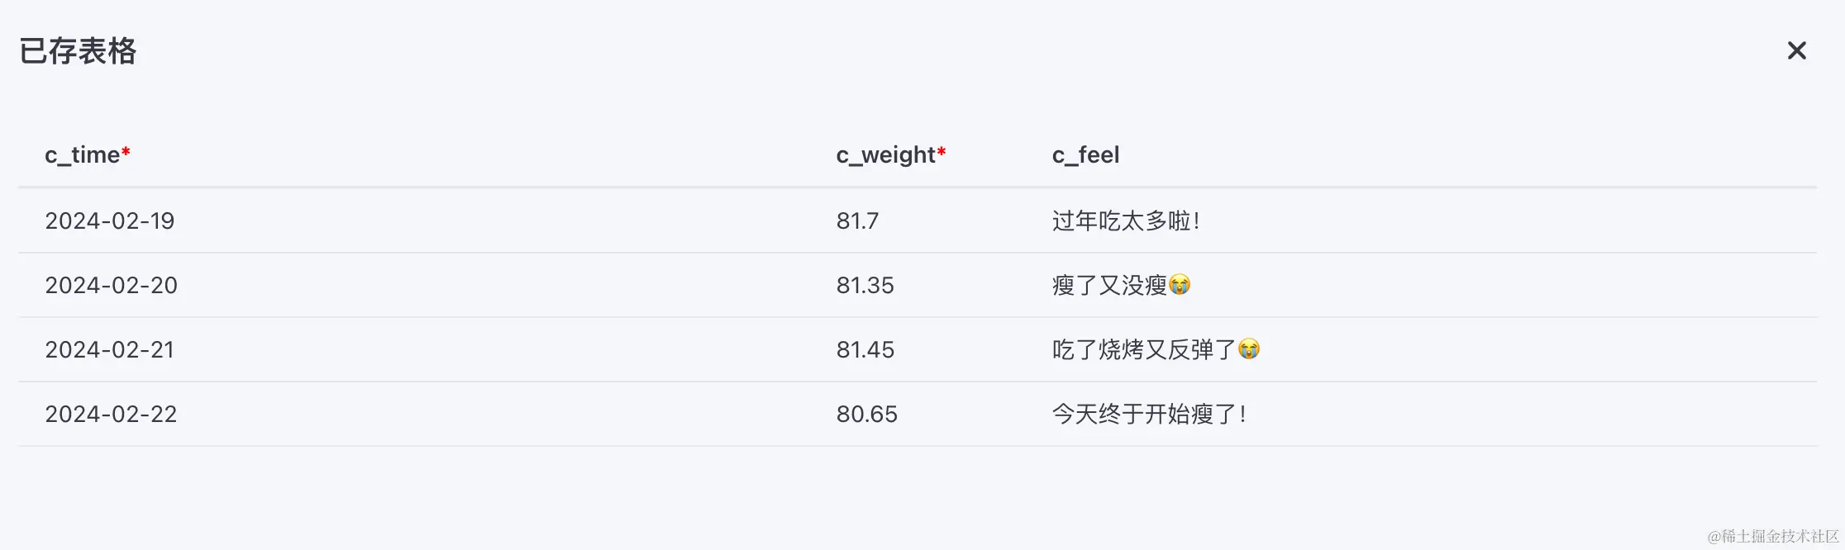Click the crying emoji in the 2024-02-21 row
The image size is (1845, 550).
(1249, 349)
